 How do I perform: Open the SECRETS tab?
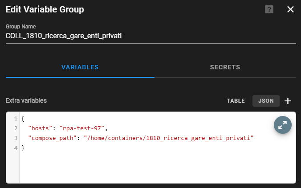coord(225,68)
